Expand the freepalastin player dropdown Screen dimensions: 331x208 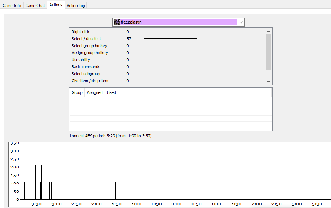coord(179,22)
